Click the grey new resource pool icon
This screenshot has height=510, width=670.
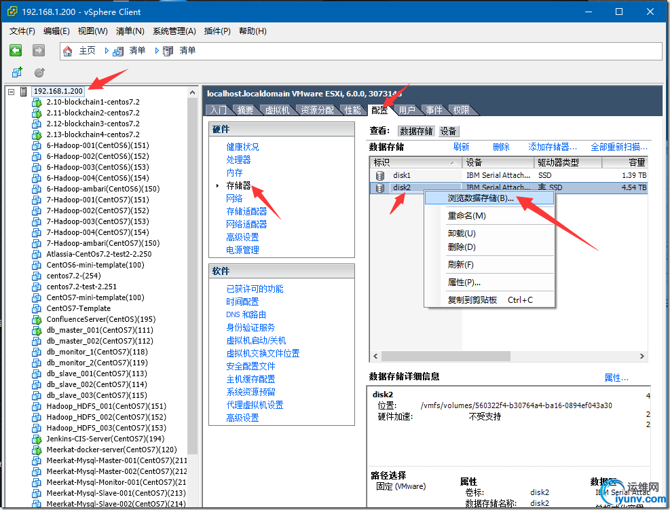pyautogui.click(x=39, y=72)
